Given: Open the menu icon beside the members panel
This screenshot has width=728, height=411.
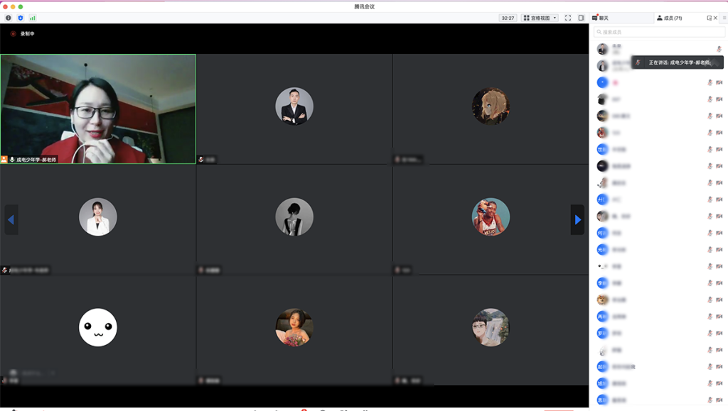Looking at the screenshot, I should click(x=724, y=18).
